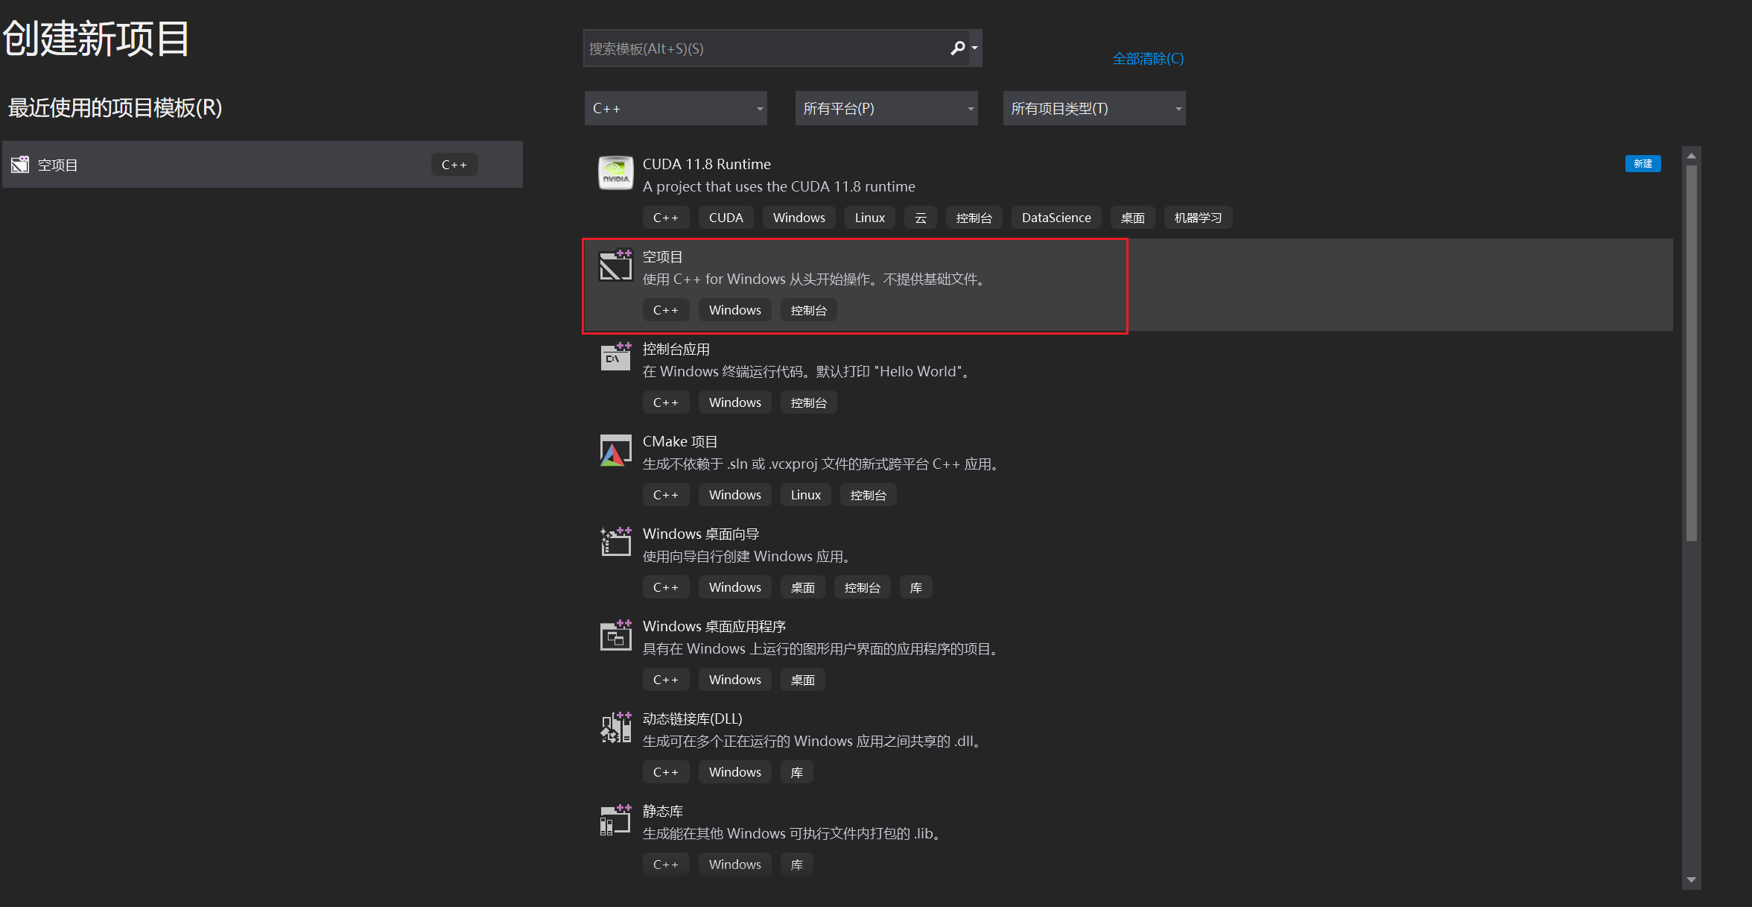Click the search magnifier icon
Image resolution: width=1752 pixels, height=907 pixels.
pos(957,48)
